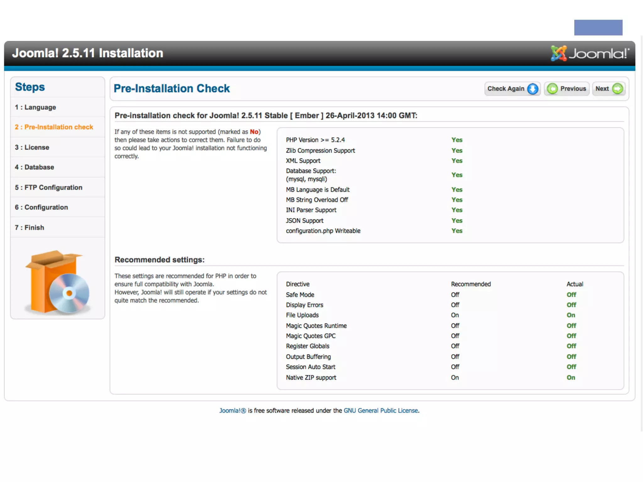
Task: Click the Joomla! 2.5.11 Installation title
Action: click(88, 53)
